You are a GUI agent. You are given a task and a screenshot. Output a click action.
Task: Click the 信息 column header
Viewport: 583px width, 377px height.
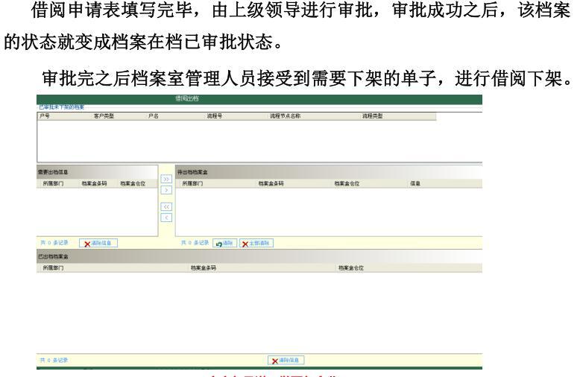point(415,183)
